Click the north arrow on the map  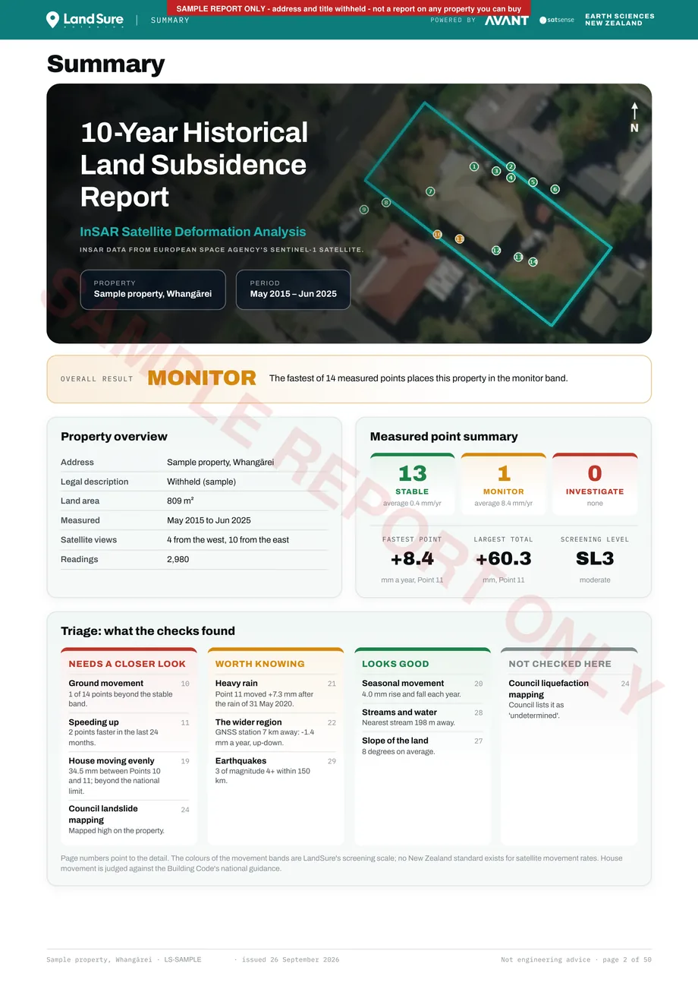634,118
